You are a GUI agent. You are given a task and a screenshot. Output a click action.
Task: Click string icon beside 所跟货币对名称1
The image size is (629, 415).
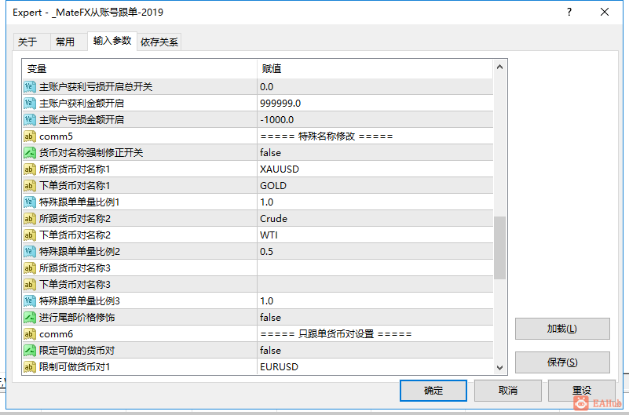(30, 169)
